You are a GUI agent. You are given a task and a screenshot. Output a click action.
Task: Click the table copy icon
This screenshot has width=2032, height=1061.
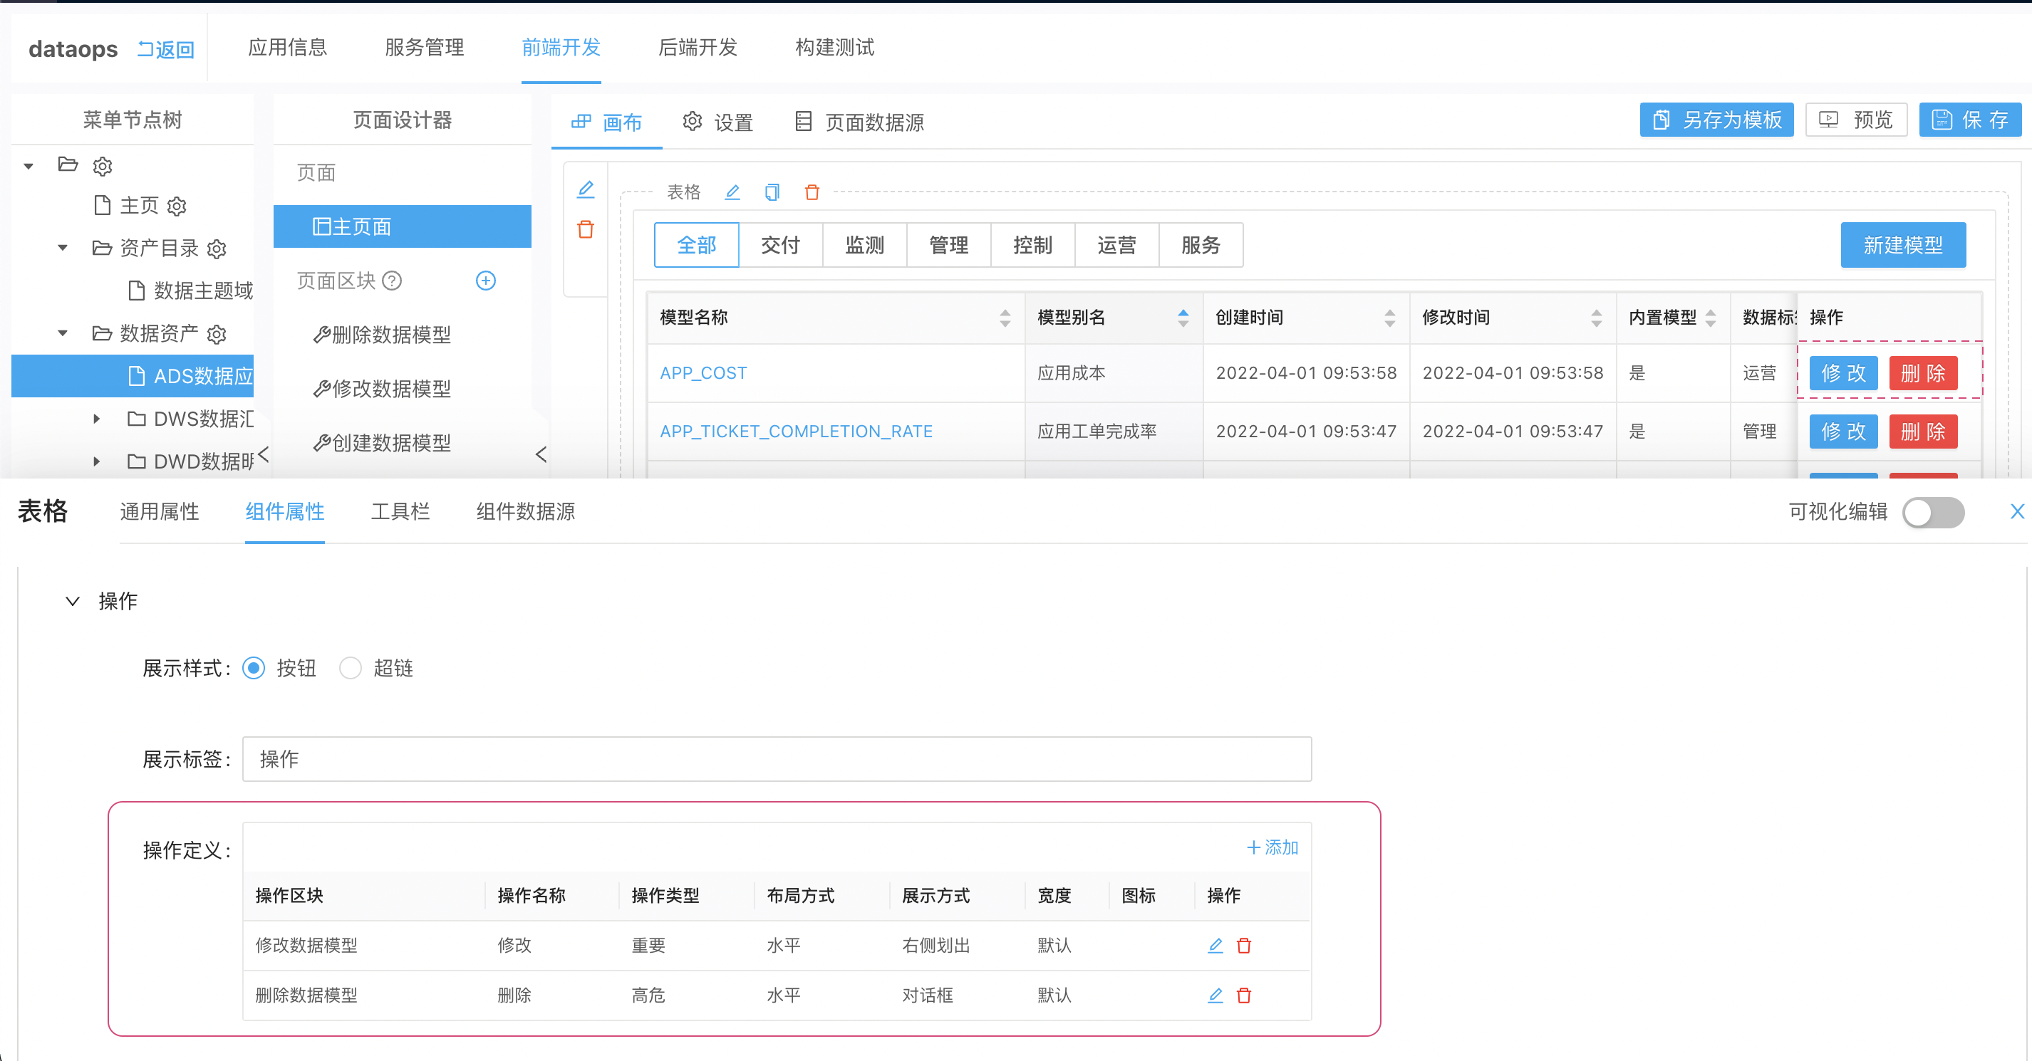click(x=772, y=192)
